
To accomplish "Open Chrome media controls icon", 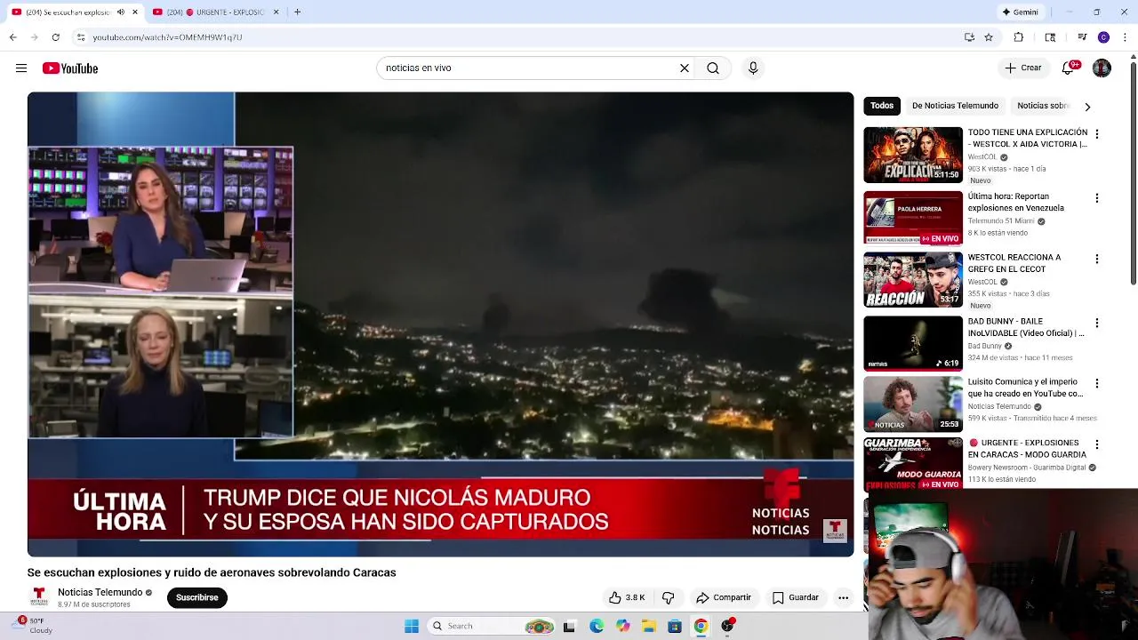I will (1082, 37).
